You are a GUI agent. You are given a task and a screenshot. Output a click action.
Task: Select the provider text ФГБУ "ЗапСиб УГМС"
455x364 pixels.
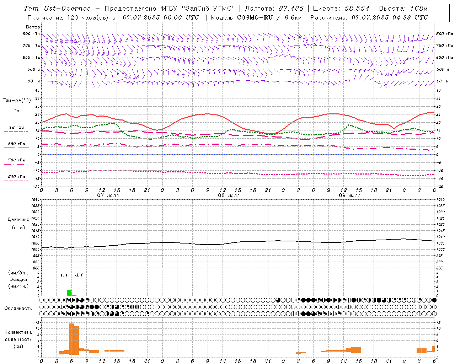pos(198,9)
